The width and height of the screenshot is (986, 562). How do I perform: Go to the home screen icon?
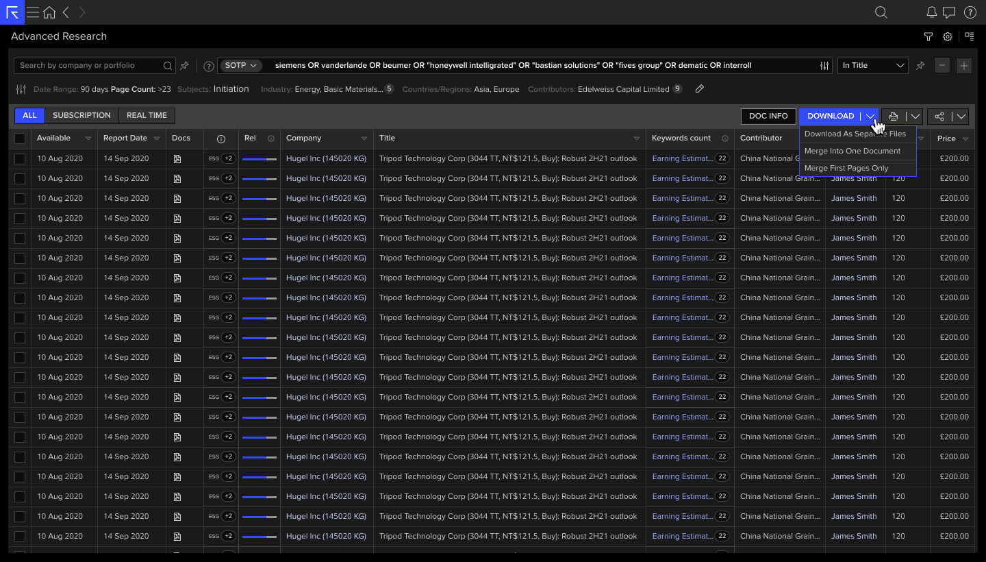tap(49, 12)
